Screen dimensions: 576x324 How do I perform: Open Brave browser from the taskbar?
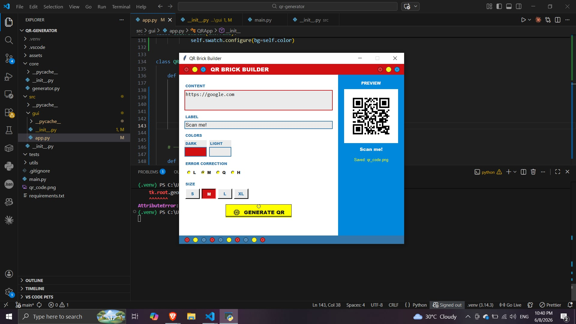point(172,316)
